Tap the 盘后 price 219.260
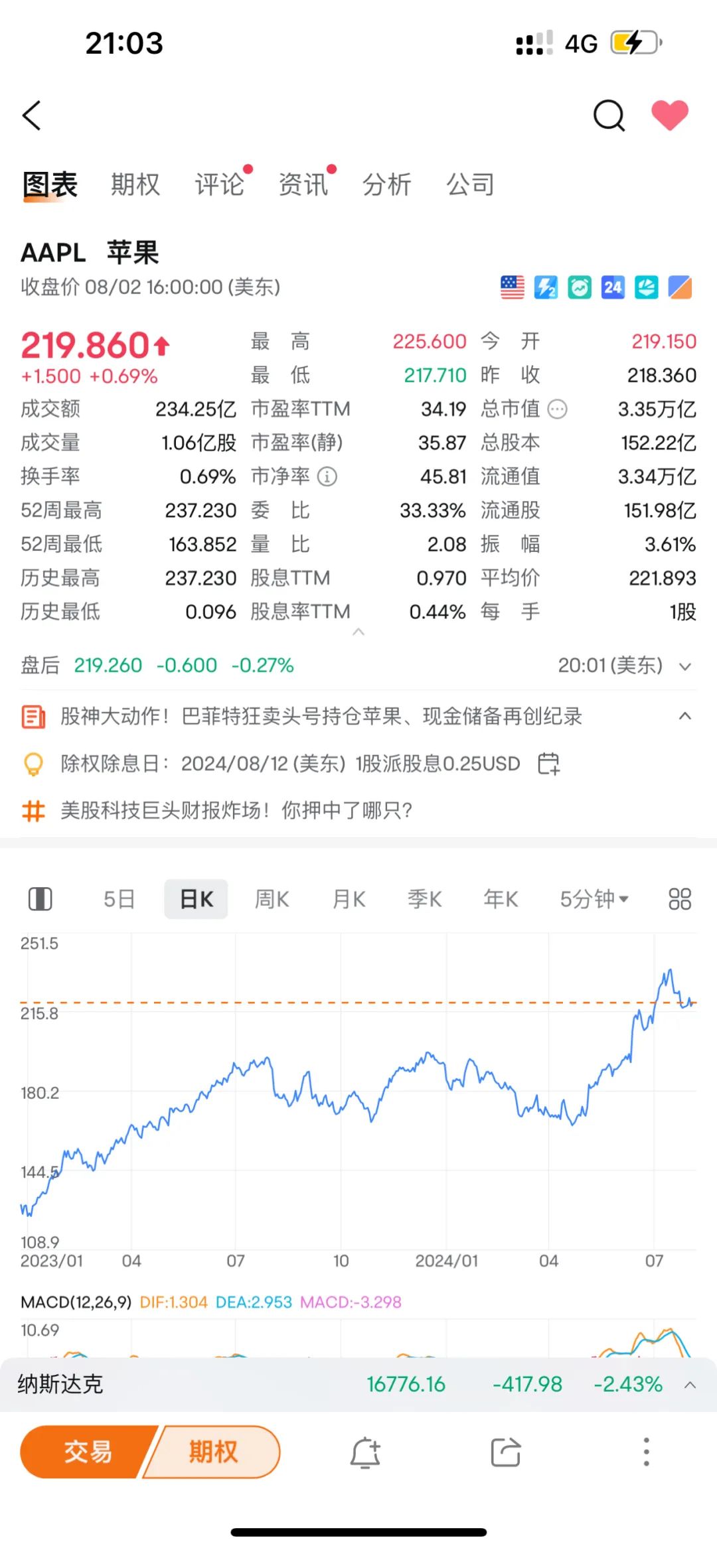The height and width of the screenshot is (1550, 717). [108, 666]
